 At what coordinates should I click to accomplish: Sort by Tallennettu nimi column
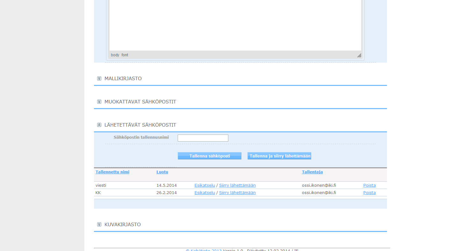[112, 172]
